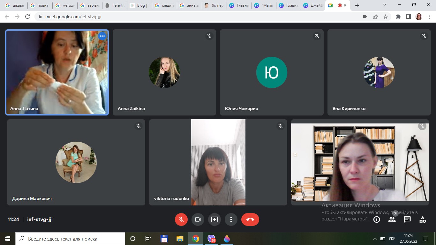Open File Explorer from the taskbar
436x245 pixels.
click(x=180, y=239)
